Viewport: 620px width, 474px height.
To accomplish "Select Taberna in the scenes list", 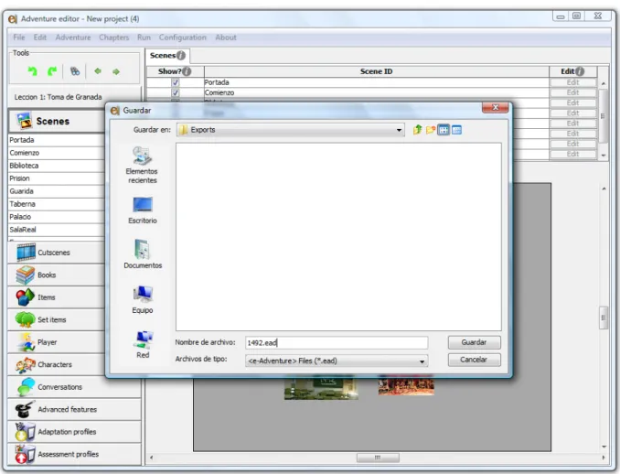I will [56, 204].
